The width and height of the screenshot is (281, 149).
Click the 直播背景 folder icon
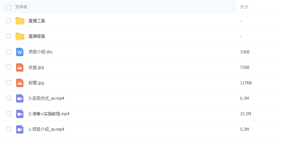tap(20, 36)
